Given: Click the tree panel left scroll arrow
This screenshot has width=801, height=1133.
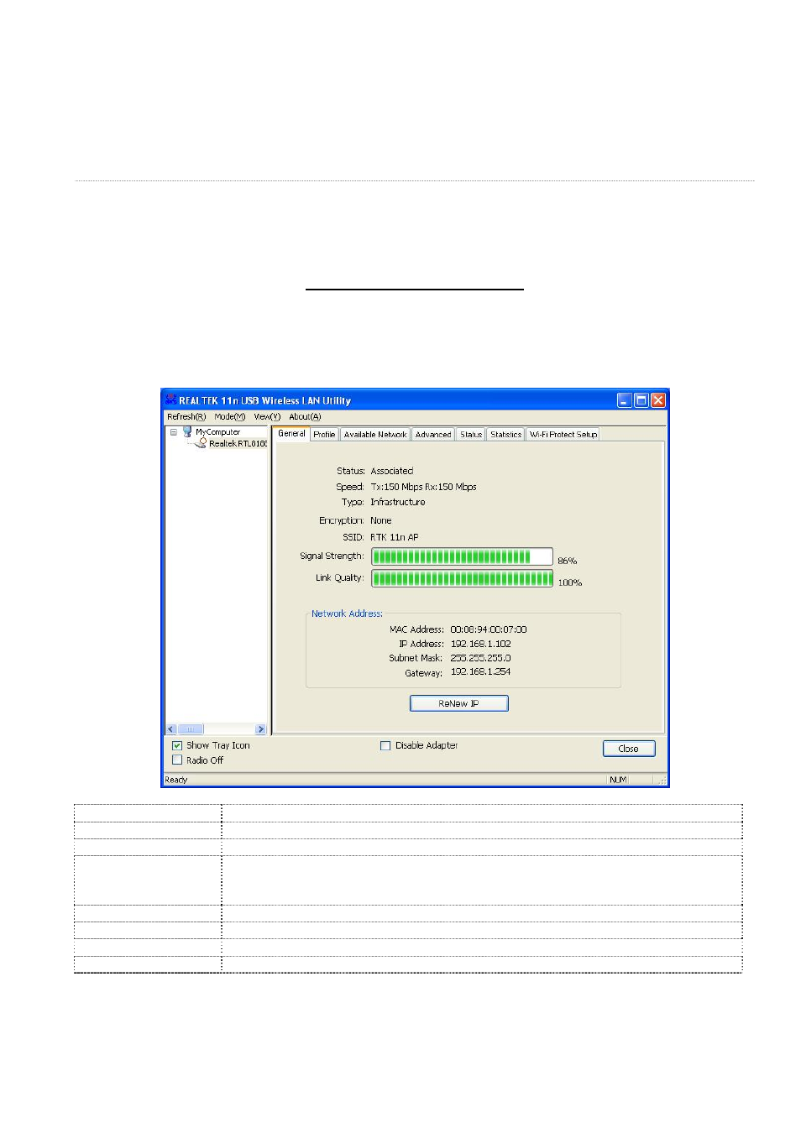Looking at the screenshot, I should 171,729.
